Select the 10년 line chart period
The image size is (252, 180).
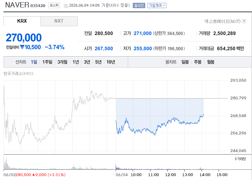(x=111, y=62)
